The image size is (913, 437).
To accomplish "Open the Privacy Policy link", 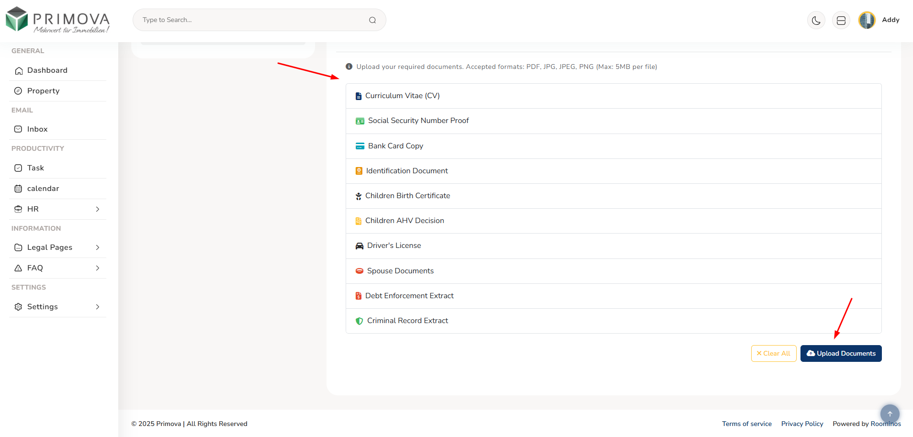I will pyautogui.click(x=802, y=424).
